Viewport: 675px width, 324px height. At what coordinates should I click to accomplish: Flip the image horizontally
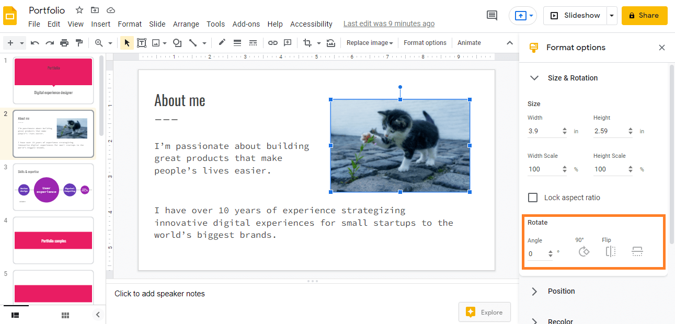tap(610, 251)
